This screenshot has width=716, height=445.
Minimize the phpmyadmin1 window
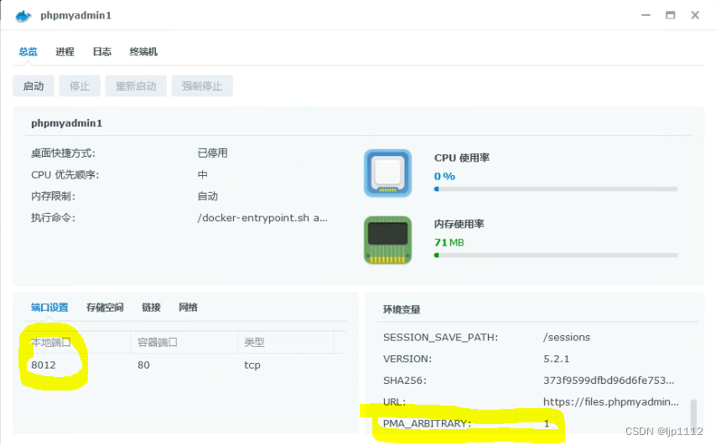coord(646,15)
